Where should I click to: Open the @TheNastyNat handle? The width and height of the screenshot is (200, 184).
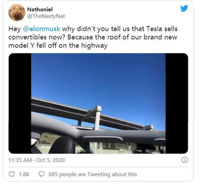tap(46, 16)
